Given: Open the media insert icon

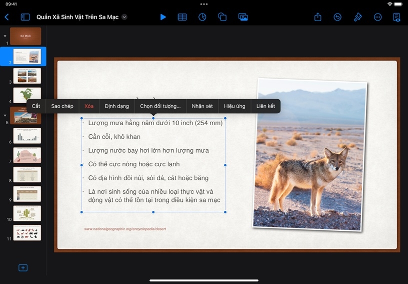Looking at the screenshot, I should tap(243, 17).
